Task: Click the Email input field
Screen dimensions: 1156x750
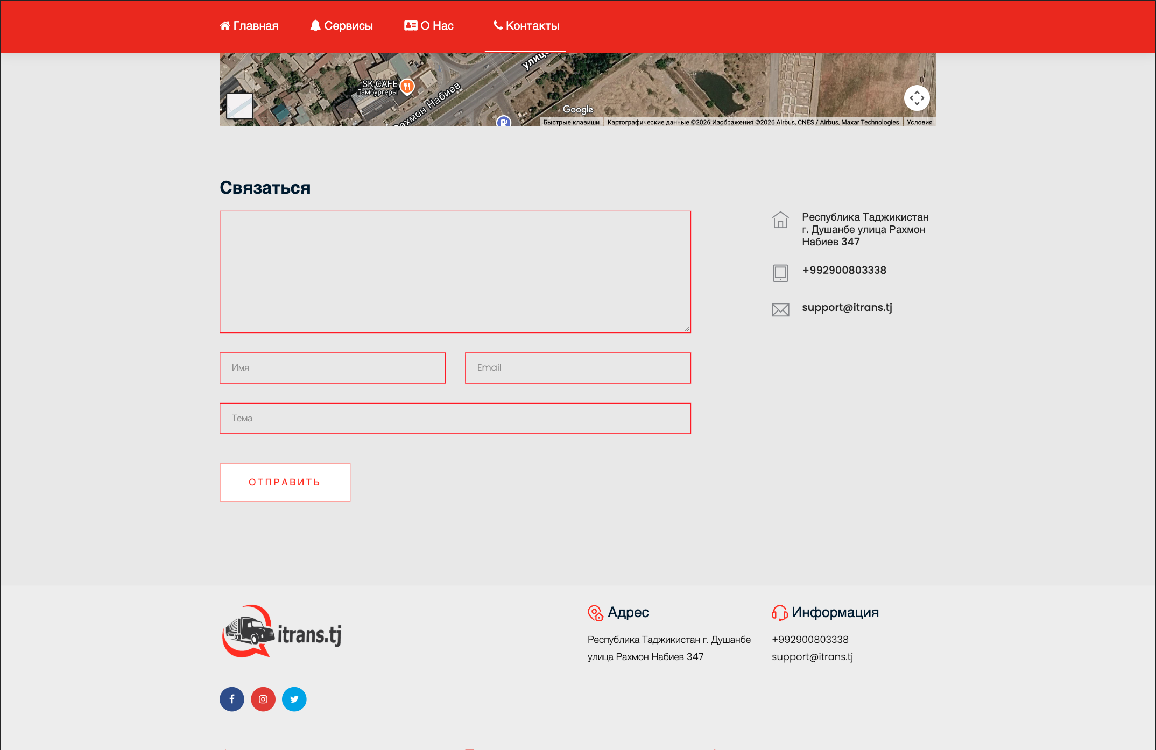Action: pyautogui.click(x=578, y=368)
